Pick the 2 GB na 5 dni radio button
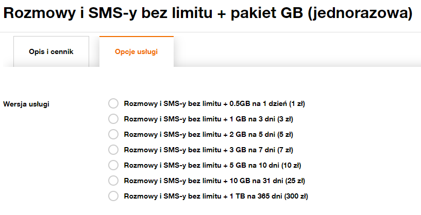The height and width of the screenshot is (215, 421). [x=113, y=134]
